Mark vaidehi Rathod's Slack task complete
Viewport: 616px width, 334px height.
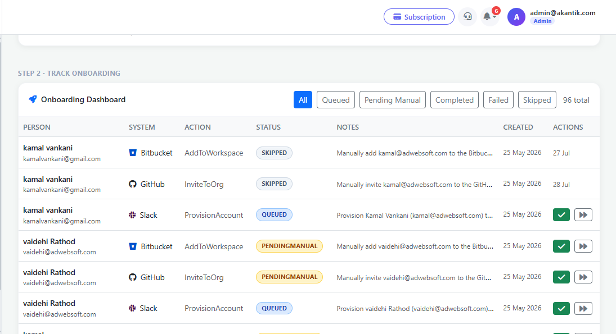pyautogui.click(x=561, y=309)
